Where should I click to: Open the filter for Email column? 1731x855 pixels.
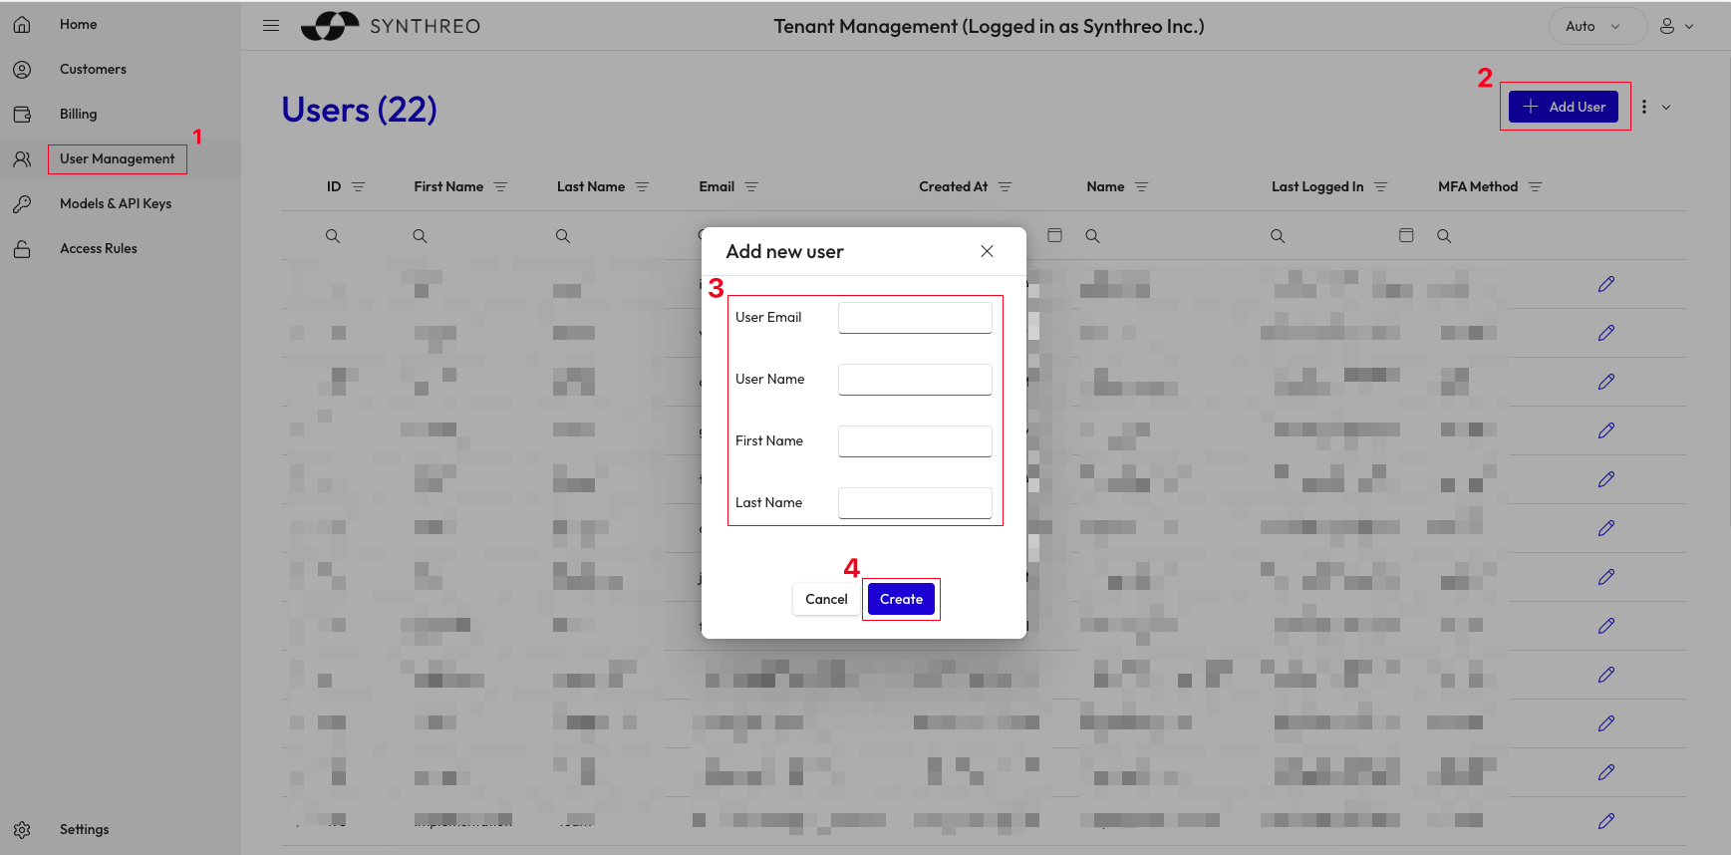pyautogui.click(x=751, y=187)
